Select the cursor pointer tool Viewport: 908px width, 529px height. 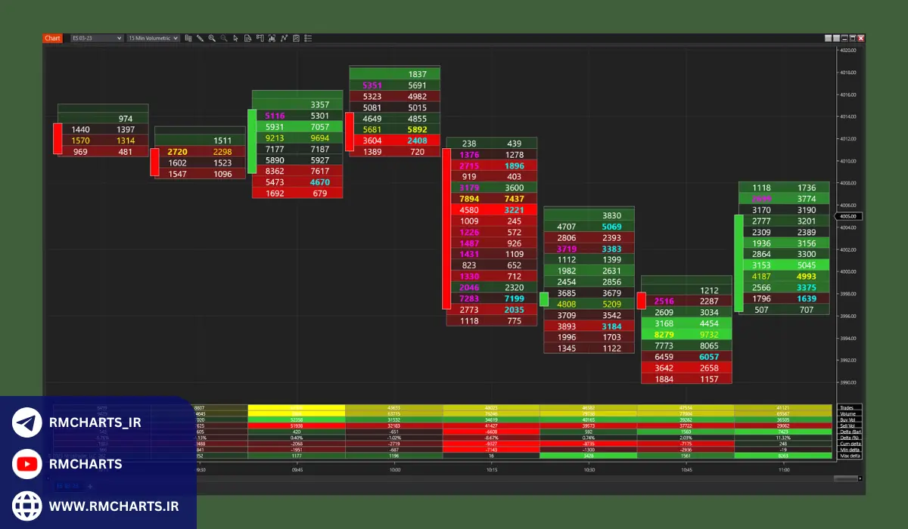(x=235, y=38)
